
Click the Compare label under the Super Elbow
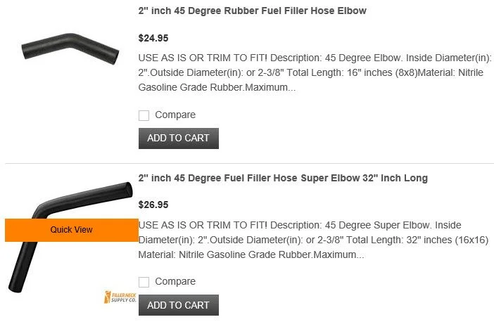175,282
